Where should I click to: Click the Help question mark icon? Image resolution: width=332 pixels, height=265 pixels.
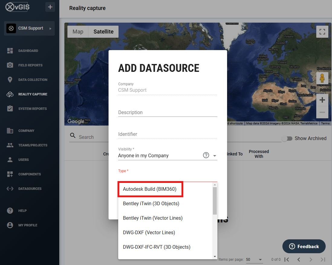(10, 211)
